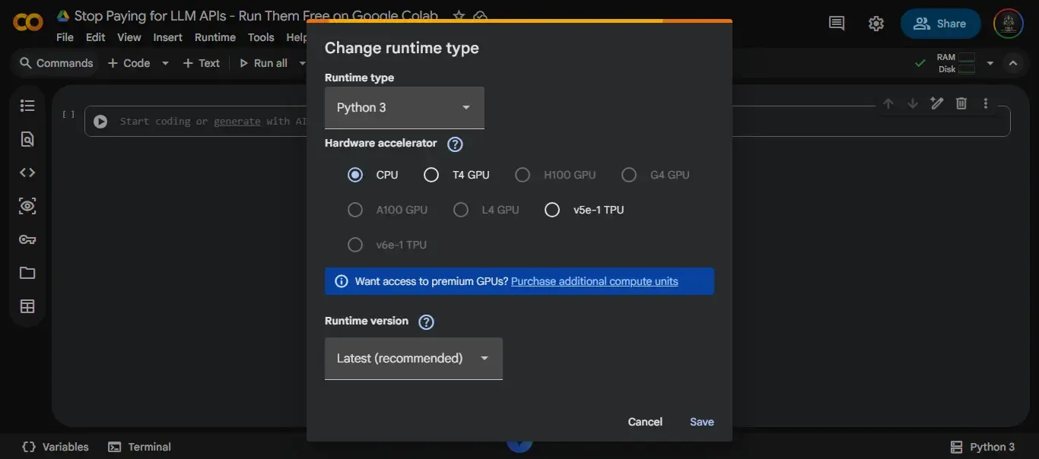Click Hardware accelerator help icon

pos(455,144)
